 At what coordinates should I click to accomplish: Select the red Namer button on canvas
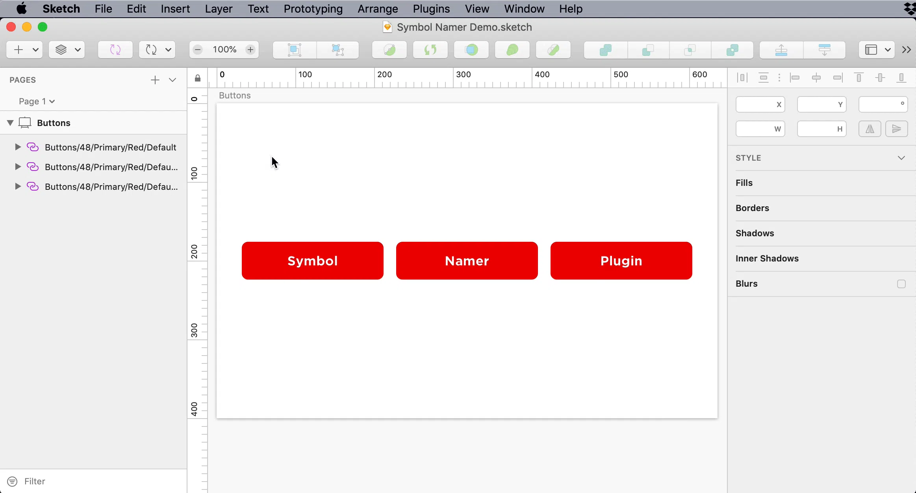467,261
